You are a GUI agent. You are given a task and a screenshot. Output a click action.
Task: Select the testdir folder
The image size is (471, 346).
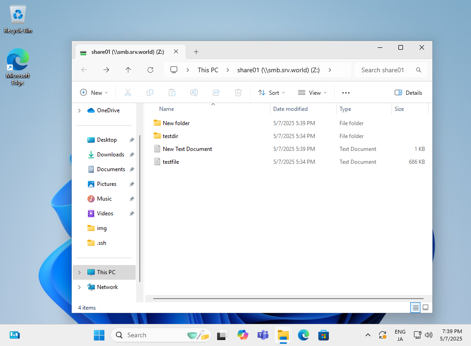click(x=170, y=136)
